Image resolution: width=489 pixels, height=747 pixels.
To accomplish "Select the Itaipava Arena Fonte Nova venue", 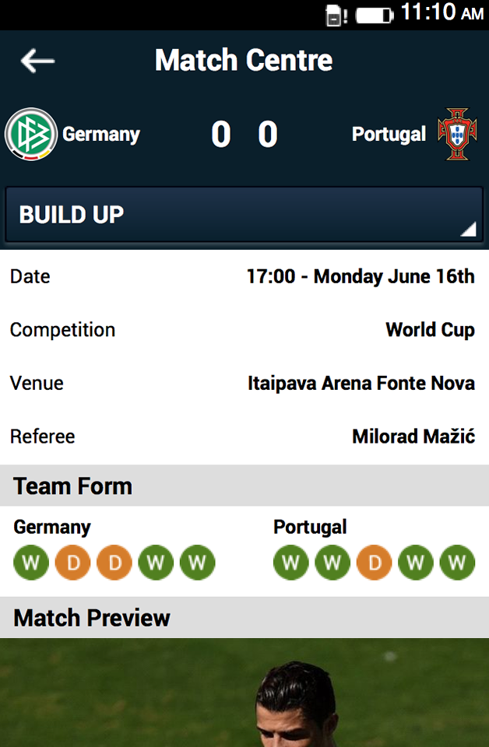I will pos(361,383).
